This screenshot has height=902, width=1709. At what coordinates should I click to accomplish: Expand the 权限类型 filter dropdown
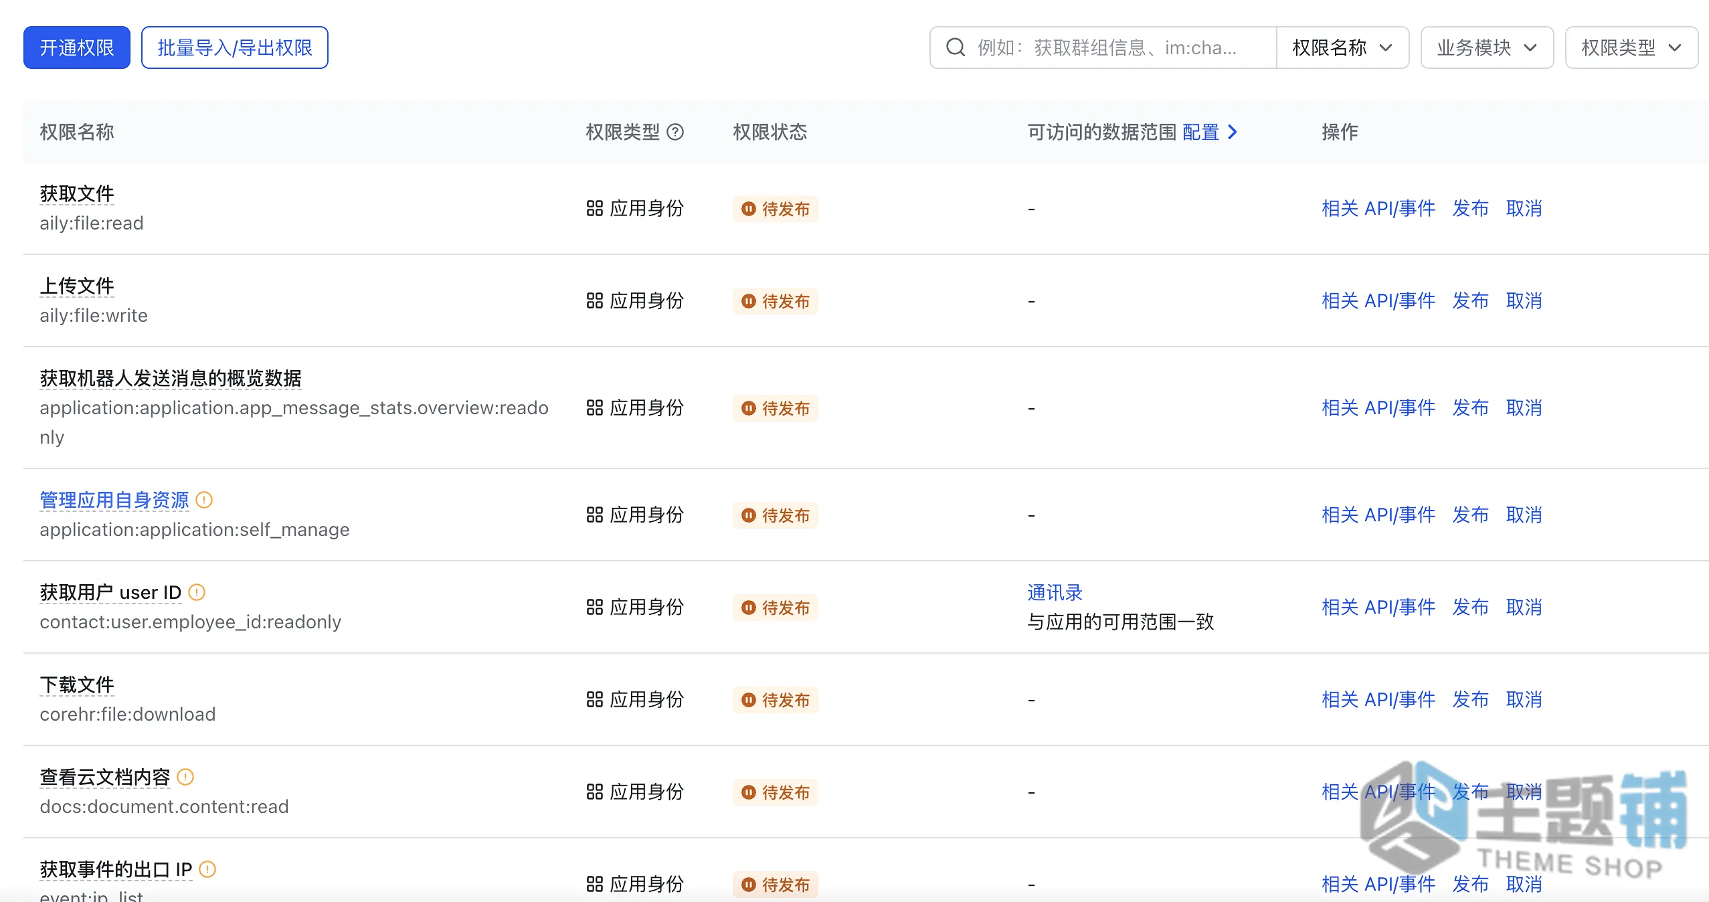(1631, 48)
